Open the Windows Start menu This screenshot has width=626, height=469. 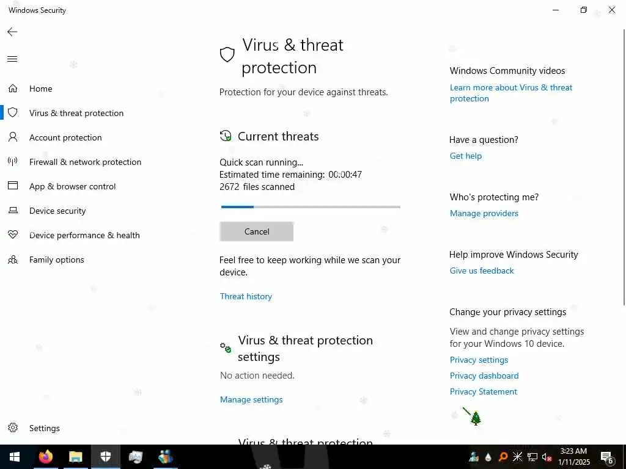[x=15, y=457]
